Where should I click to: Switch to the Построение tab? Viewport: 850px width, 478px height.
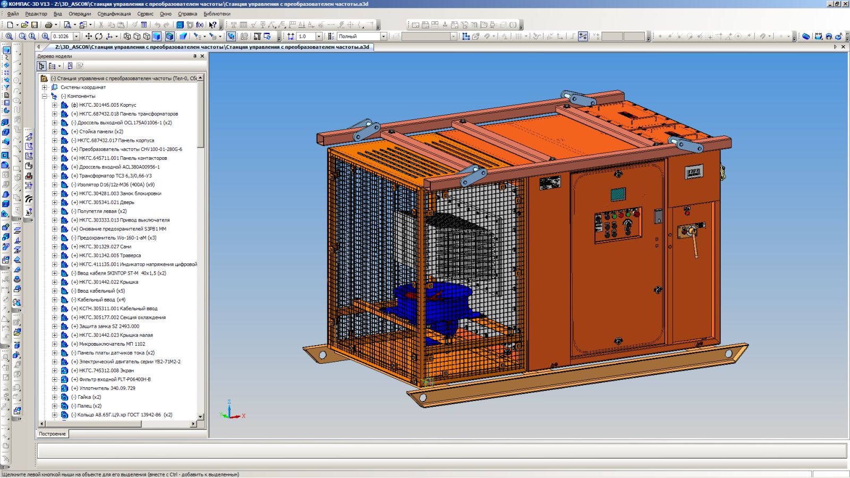pos(52,434)
